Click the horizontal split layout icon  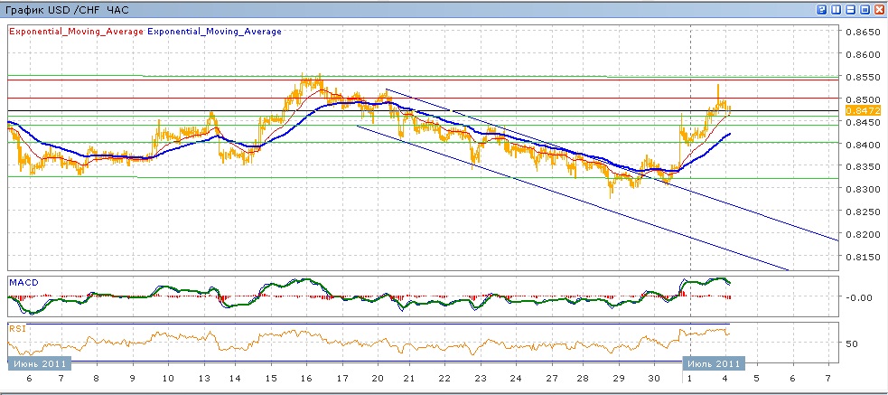[x=850, y=8]
